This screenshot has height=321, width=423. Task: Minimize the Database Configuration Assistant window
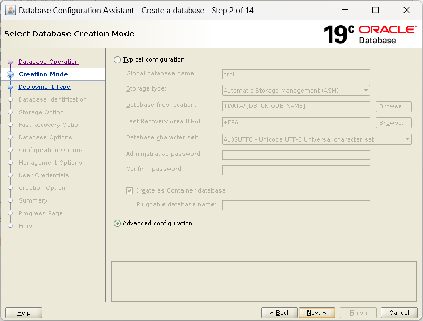(345, 10)
